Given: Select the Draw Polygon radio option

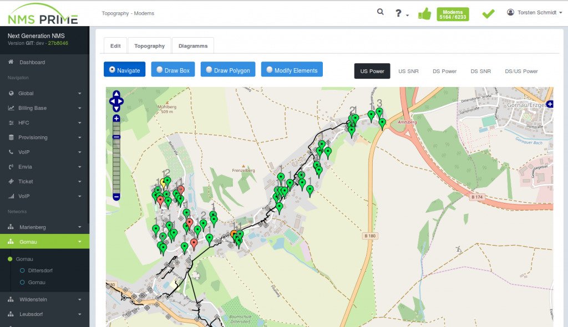Looking at the screenshot, I should point(209,69).
